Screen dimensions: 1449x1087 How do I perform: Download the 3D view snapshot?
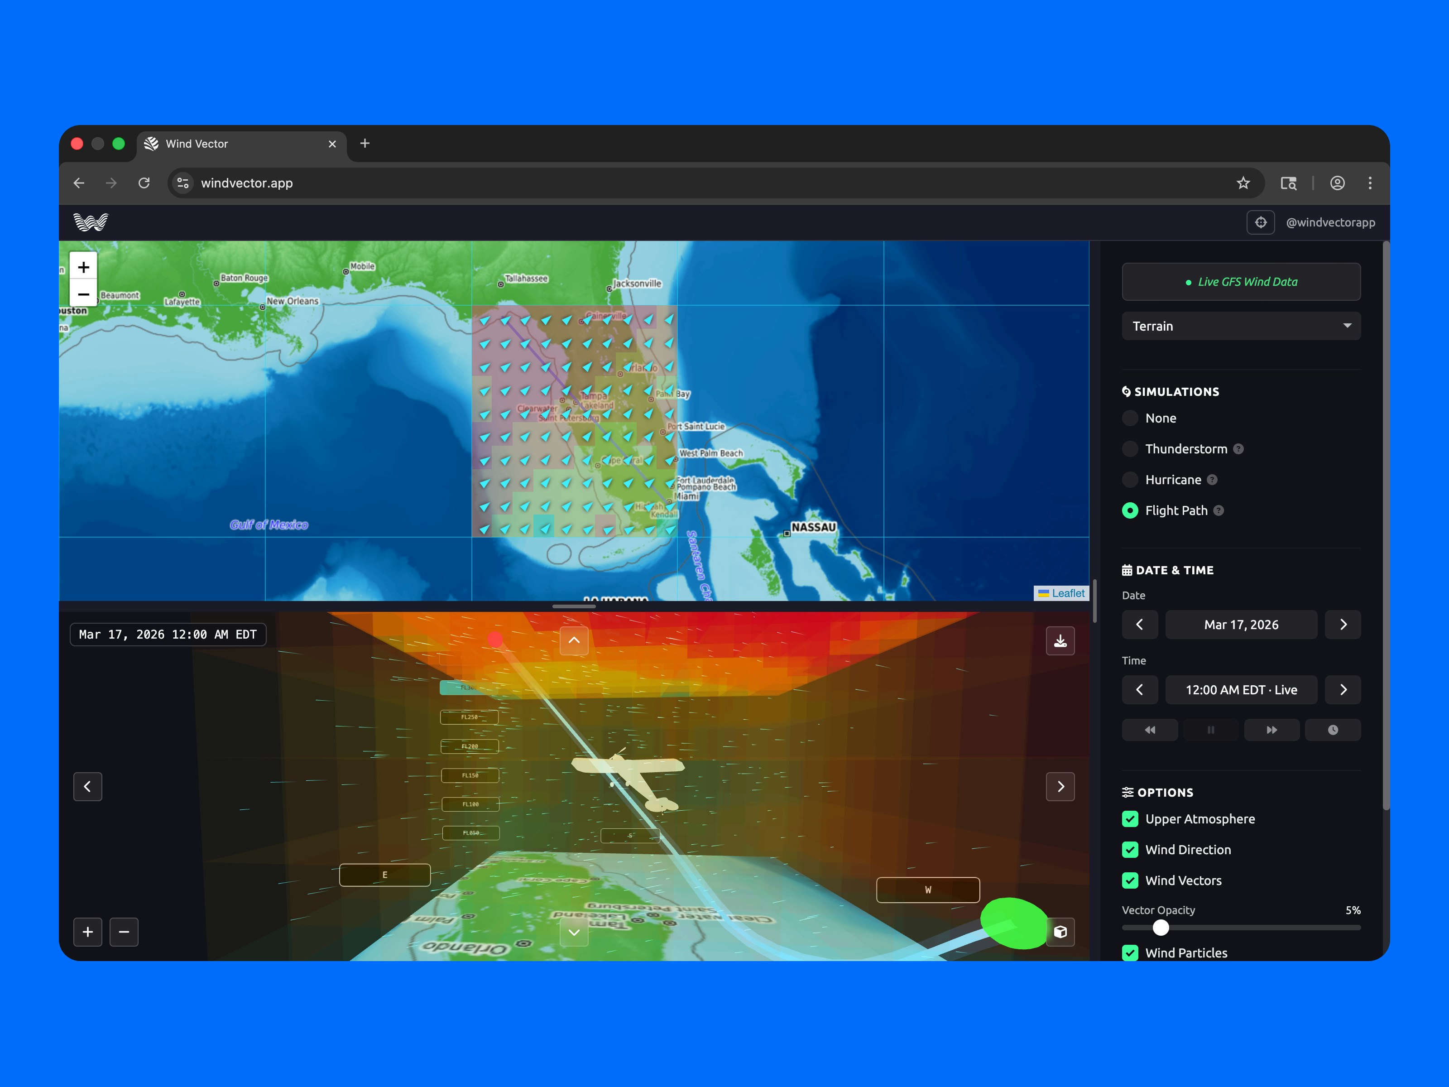[x=1060, y=641]
